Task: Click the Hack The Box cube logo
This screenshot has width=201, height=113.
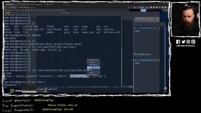Action: click(12, 91)
